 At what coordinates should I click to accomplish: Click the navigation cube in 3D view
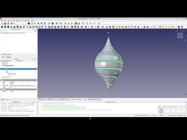[x=180, y=35]
